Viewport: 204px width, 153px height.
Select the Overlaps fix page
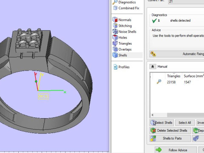click(122, 49)
